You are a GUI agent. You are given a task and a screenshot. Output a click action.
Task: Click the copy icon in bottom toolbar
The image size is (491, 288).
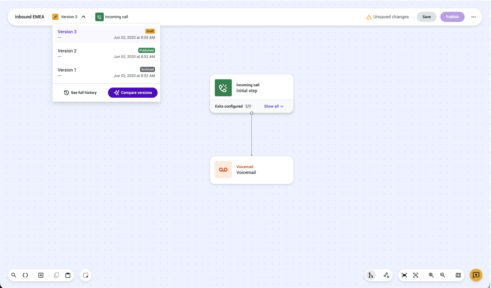click(x=56, y=275)
